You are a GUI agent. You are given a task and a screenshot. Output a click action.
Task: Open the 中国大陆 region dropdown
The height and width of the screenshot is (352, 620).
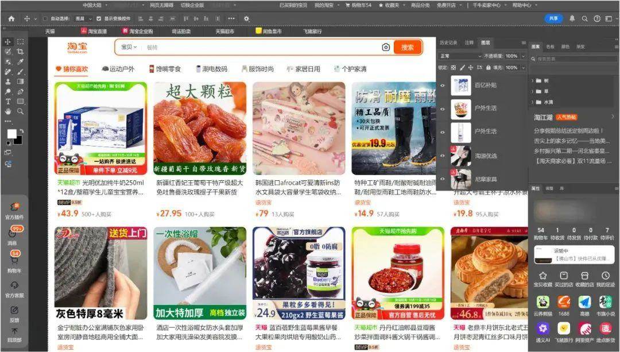[x=94, y=5]
